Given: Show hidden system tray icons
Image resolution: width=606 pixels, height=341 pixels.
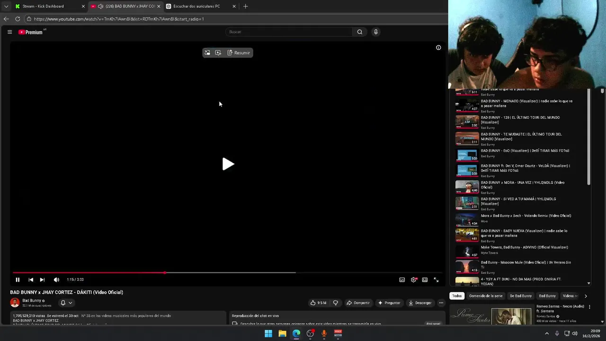Looking at the screenshot, I should 547,333.
